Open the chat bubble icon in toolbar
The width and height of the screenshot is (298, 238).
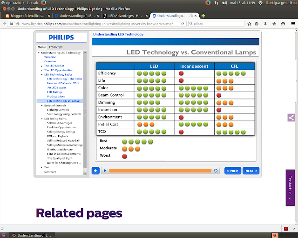tap(283, 24)
